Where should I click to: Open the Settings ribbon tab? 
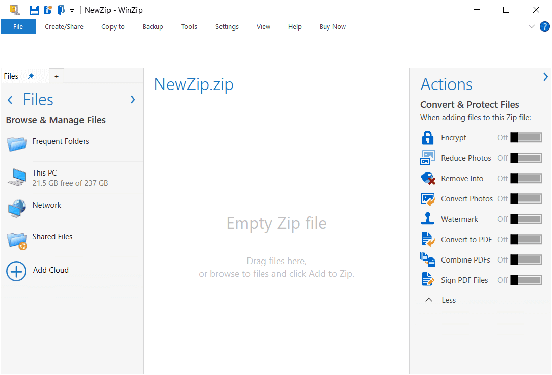tap(227, 27)
